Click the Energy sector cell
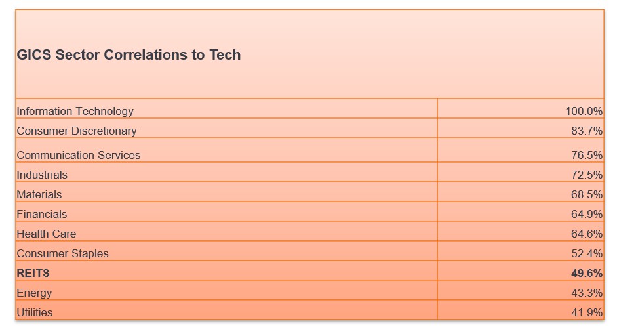Screen dimensions: 617x336 [x=34, y=293]
